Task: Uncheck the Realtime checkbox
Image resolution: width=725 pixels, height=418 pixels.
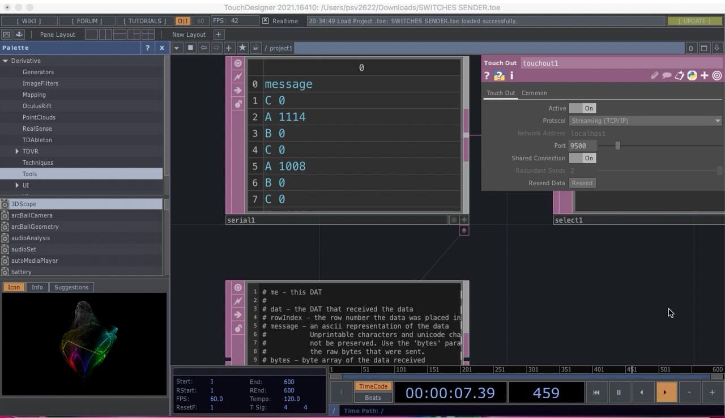Action: point(265,21)
